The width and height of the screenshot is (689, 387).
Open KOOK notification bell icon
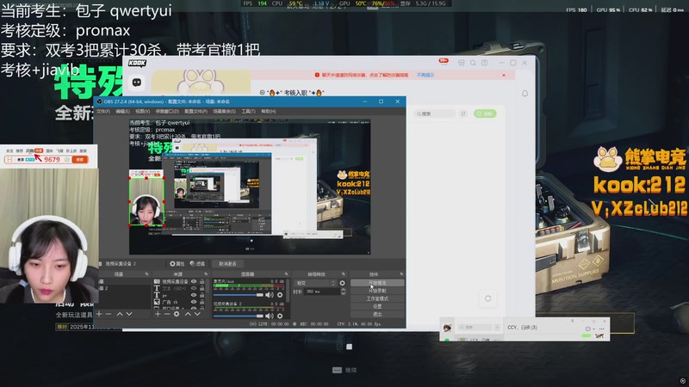[525, 94]
